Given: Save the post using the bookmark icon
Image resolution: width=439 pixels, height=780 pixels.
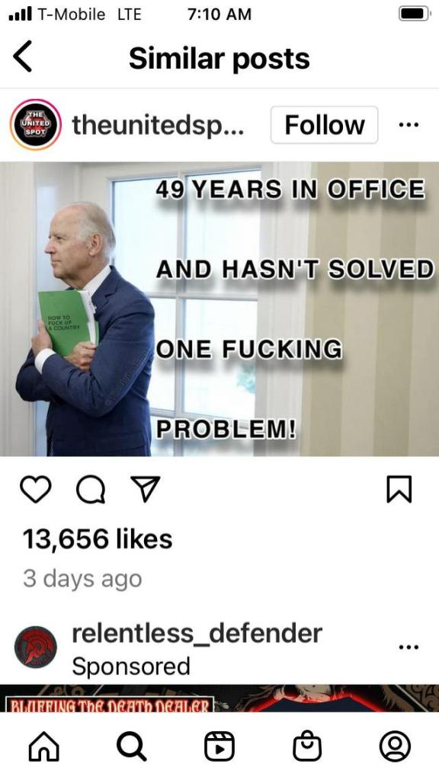Looking at the screenshot, I should pos(399,490).
